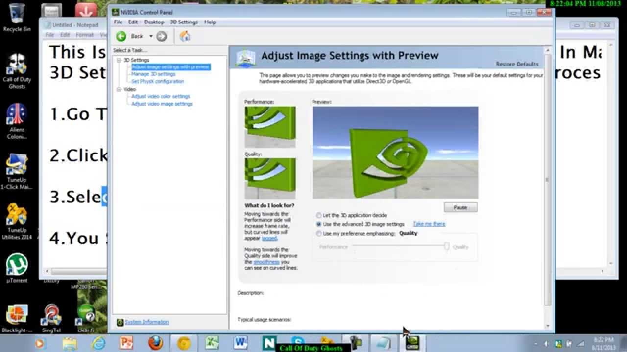The width and height of the screenshot is (627, 352).
Task: Select Use my preference emphasizing option
Action: pyautogui.click(x=356, y=233)
